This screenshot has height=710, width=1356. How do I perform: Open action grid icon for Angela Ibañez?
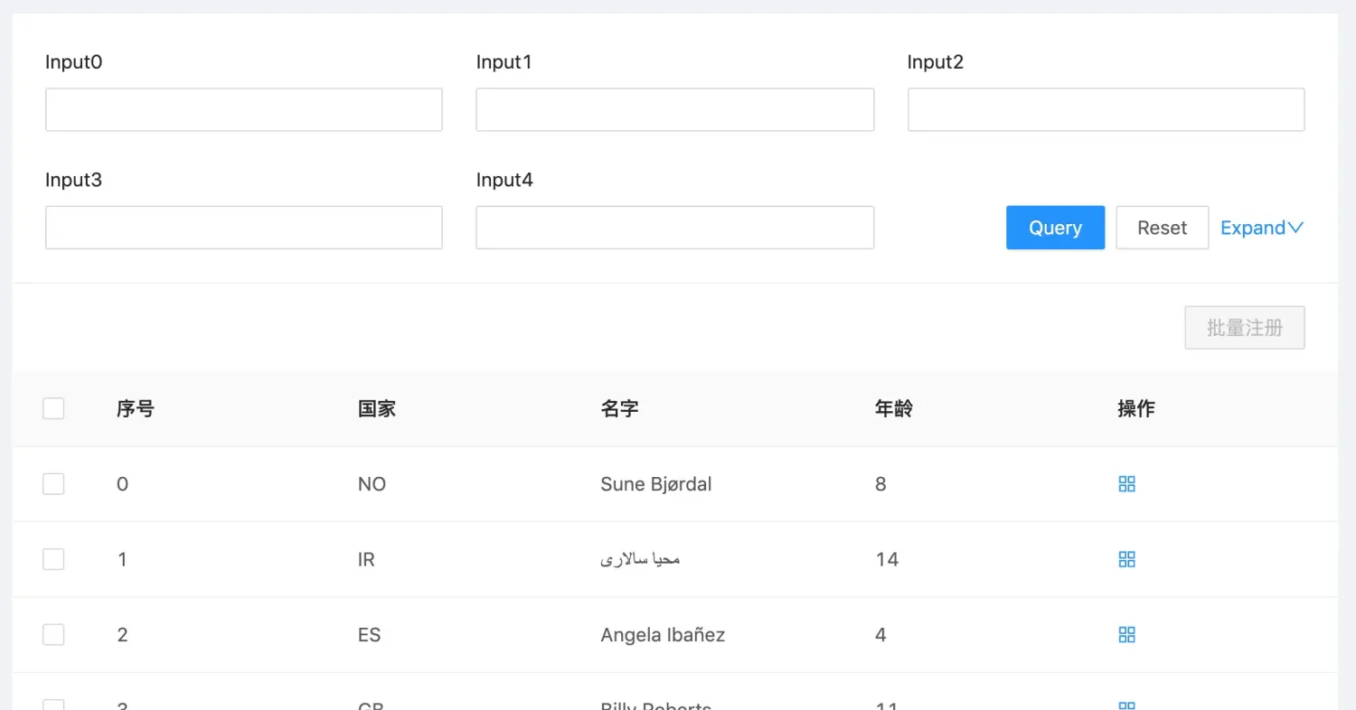coord(1126,635)
